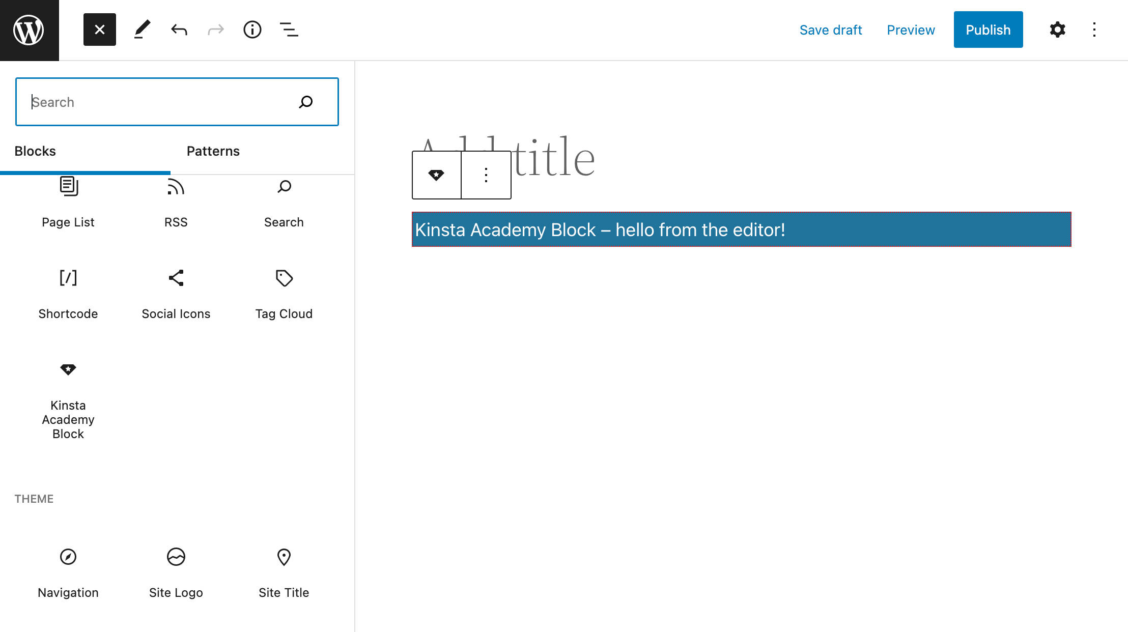This screenshot has width=1128, height=632.
Task: Preview the current post
Action: coord(911,30)
